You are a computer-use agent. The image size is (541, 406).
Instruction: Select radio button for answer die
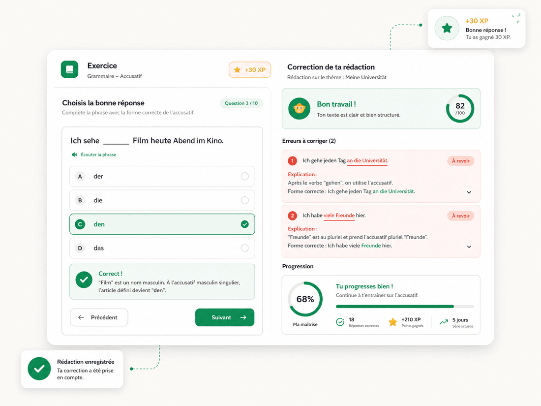coord(244,200)
